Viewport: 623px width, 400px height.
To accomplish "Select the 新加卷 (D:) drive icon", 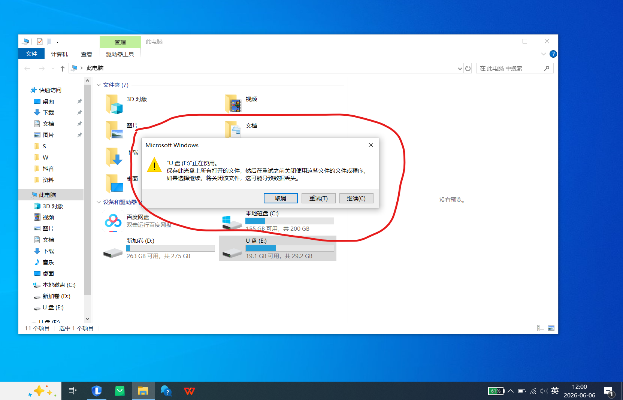I will tap(113, 253).
